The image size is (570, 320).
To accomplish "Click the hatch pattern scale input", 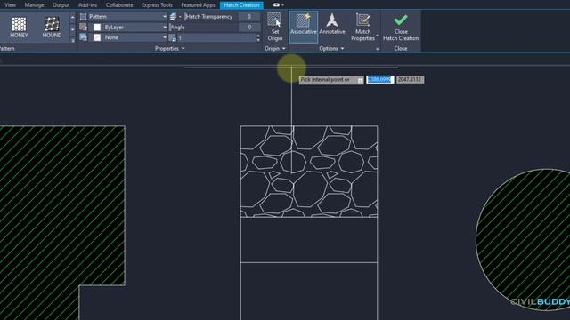I will point(216,37).
